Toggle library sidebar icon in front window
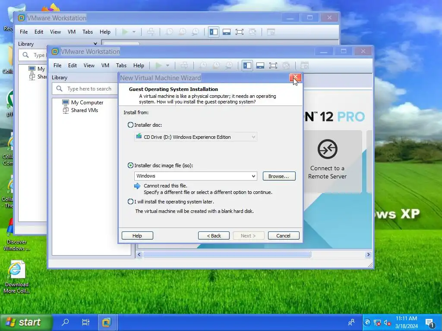Image resolution: width=442 pixels, height=331 pixels. 247,66
